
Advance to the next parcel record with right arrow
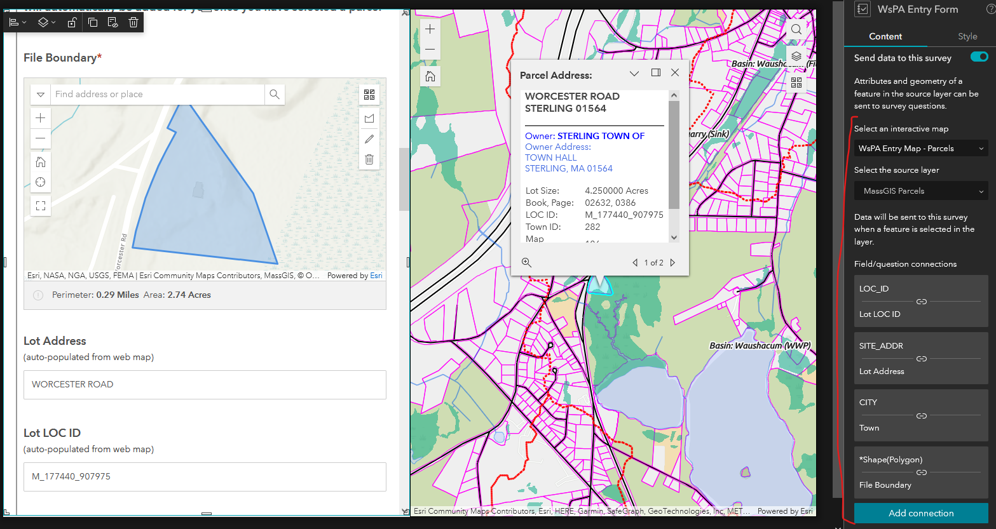pos(673,262)
